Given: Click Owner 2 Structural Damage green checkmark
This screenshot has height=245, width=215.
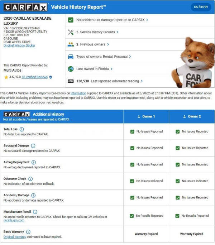Looking at the screenshot, I should tap(178, 148).
